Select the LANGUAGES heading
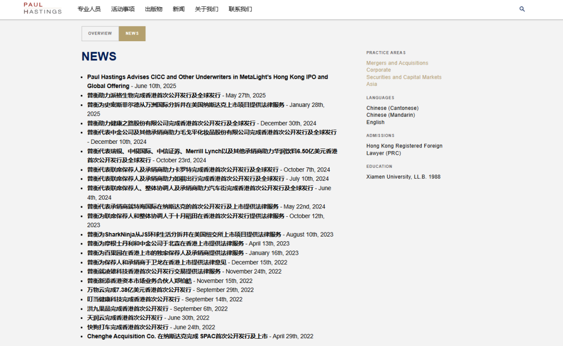Image resolution: width=563 pixels, height=346 pixels. coord(380,97)
